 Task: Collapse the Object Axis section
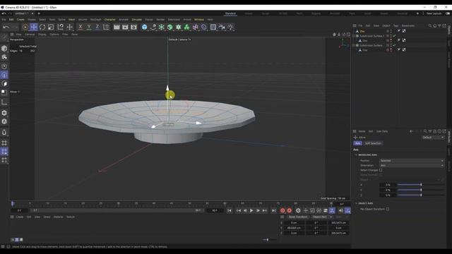356,203
